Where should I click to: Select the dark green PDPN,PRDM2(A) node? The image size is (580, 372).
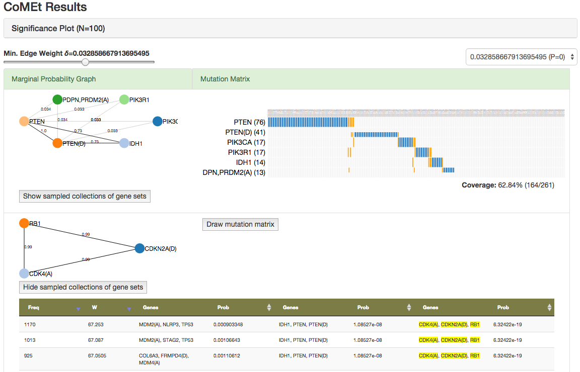point(57,100)
